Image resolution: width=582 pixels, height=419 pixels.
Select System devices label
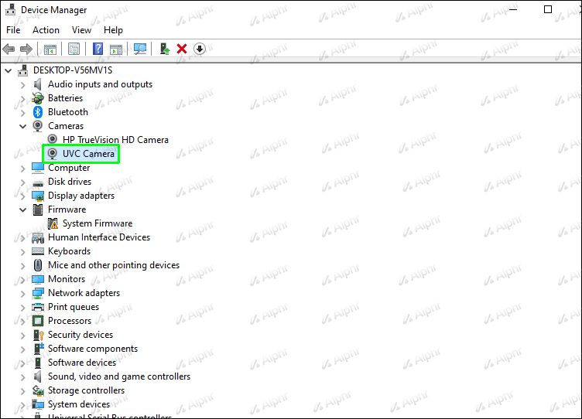coord(79,404)
